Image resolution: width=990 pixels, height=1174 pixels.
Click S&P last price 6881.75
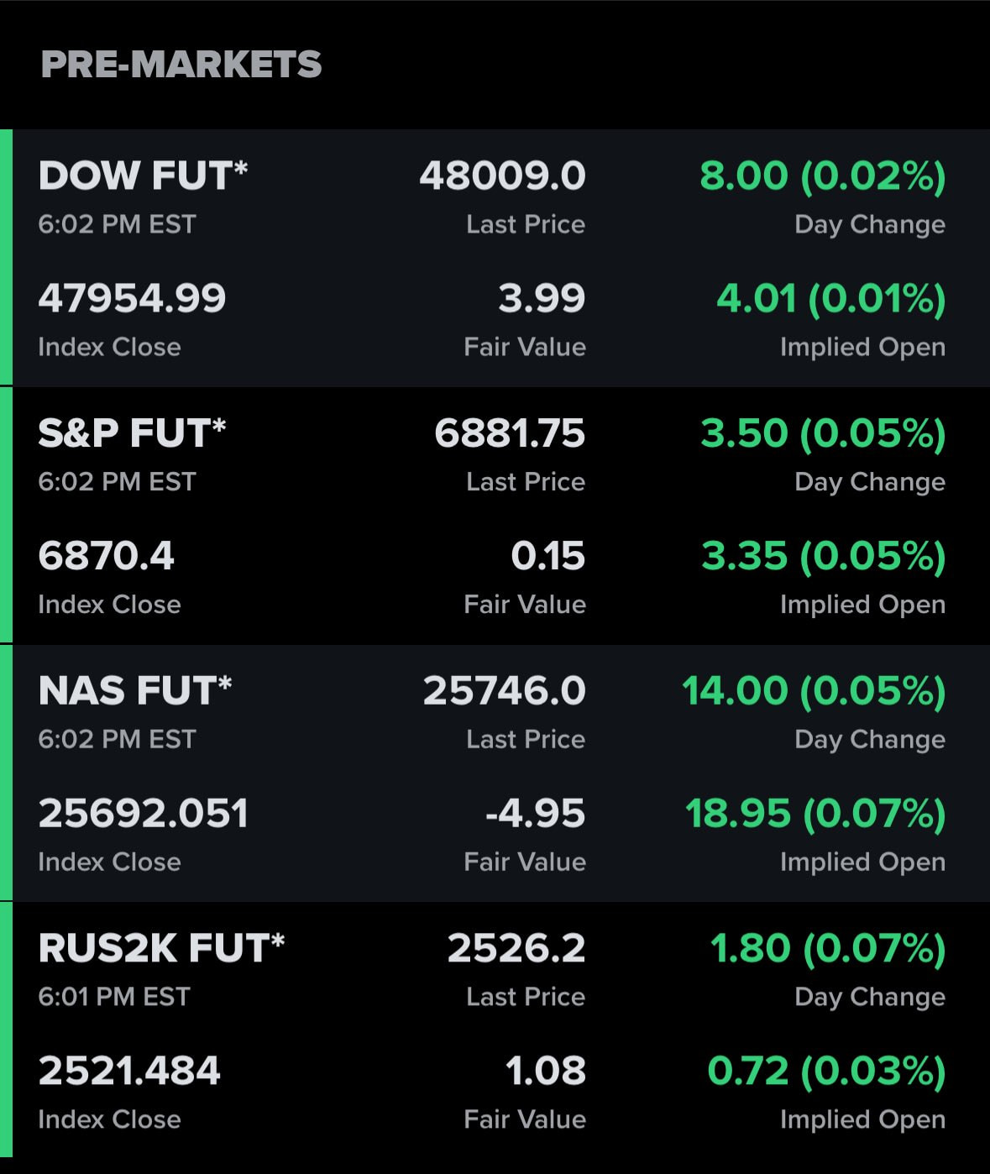pyautogui.click(x=510, y=433)
